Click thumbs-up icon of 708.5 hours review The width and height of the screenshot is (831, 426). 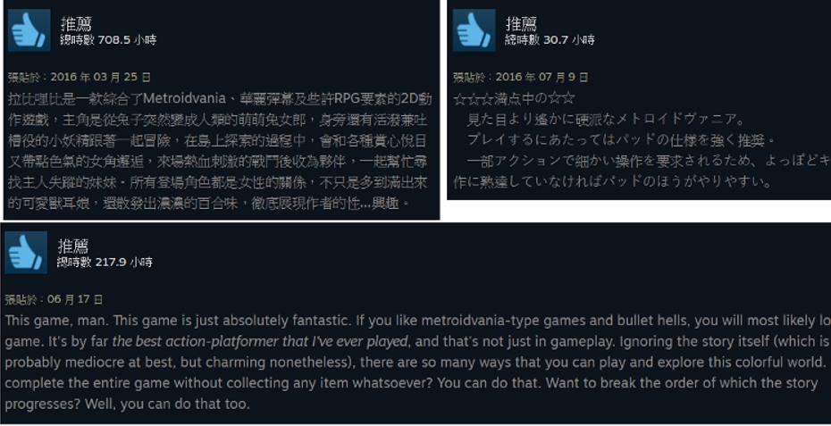(29, 30)
